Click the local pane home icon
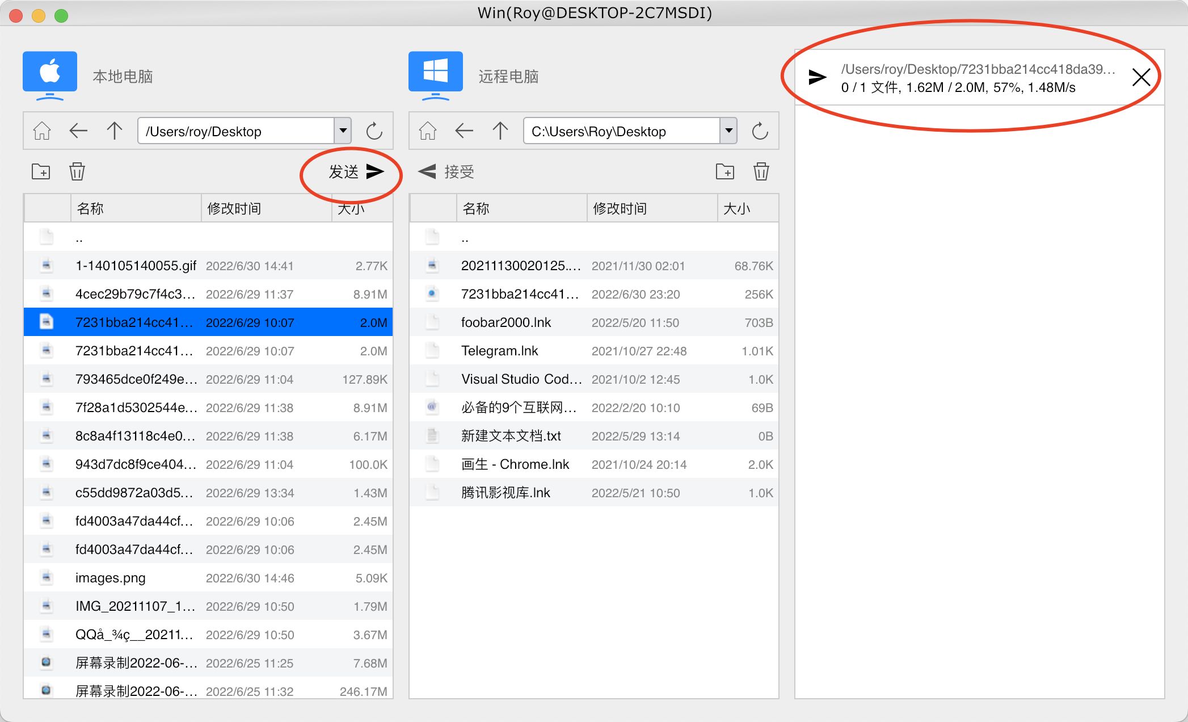The width and height of the screenshot is (1188, 722). (42, 131)
